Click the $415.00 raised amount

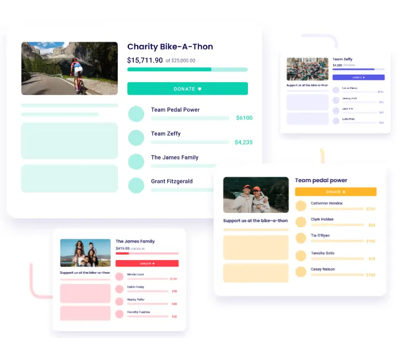click(122, 249)
